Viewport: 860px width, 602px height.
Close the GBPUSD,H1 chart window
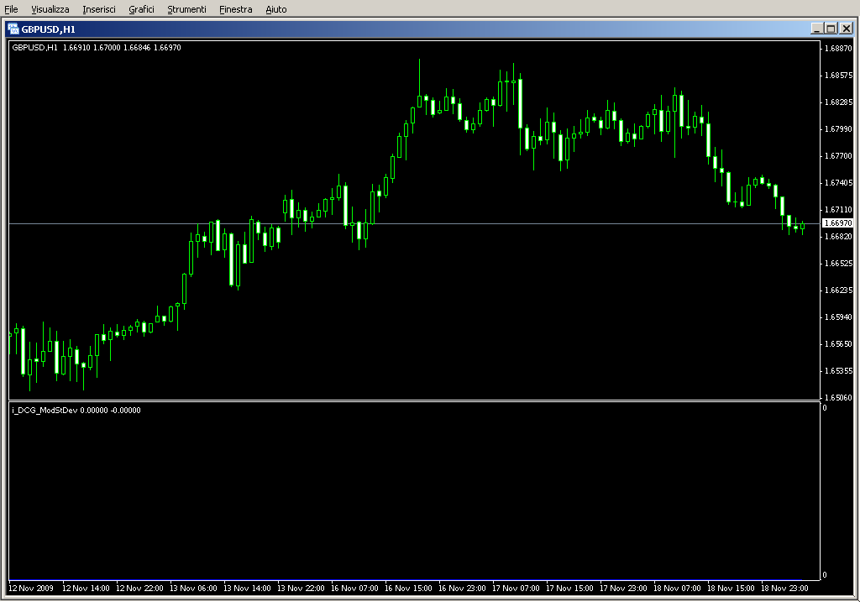coord(847,29)
